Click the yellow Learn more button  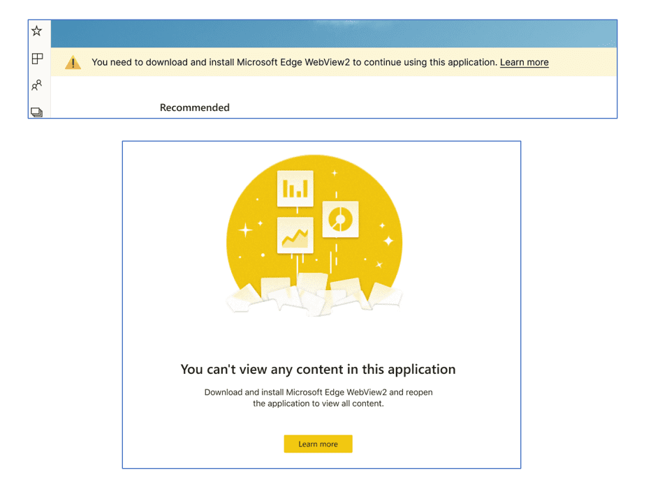coord(318,444)
